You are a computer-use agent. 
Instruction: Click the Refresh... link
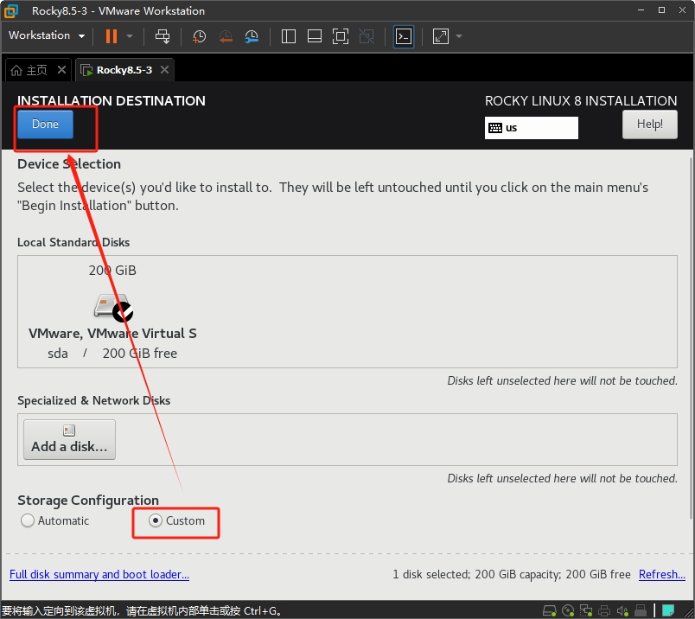coord(662,574)
